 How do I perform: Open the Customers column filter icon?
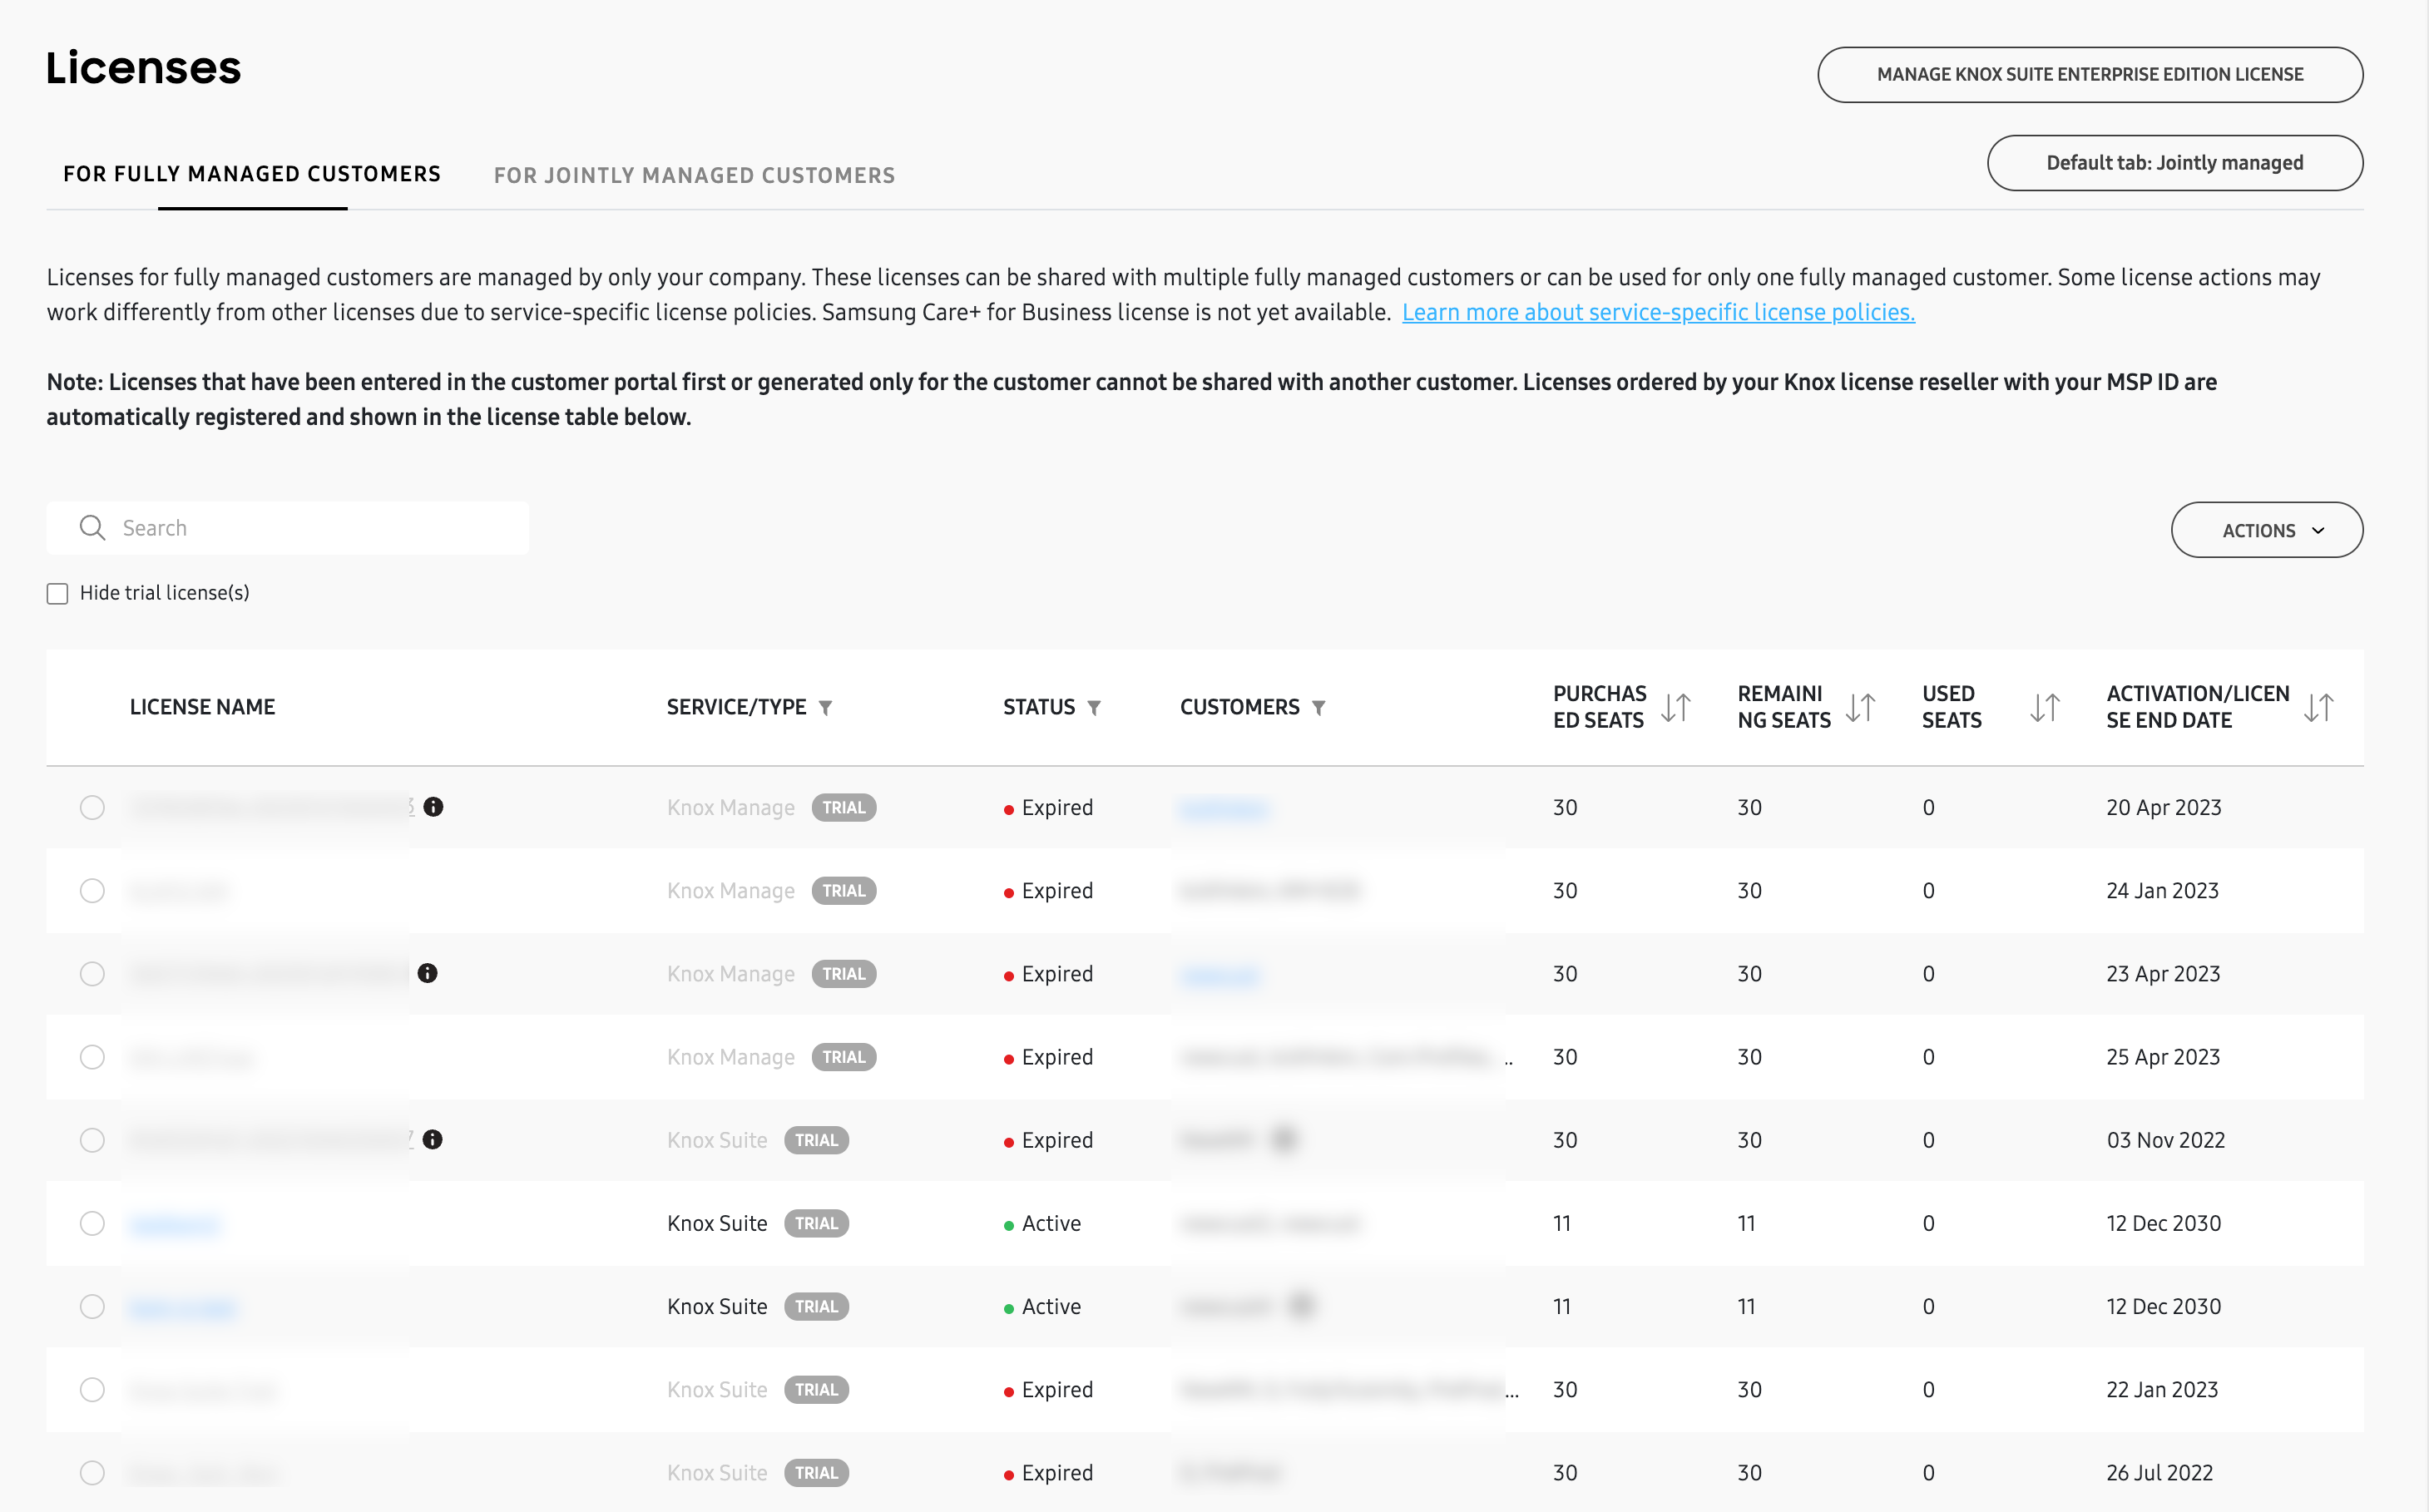(1319, 708)
